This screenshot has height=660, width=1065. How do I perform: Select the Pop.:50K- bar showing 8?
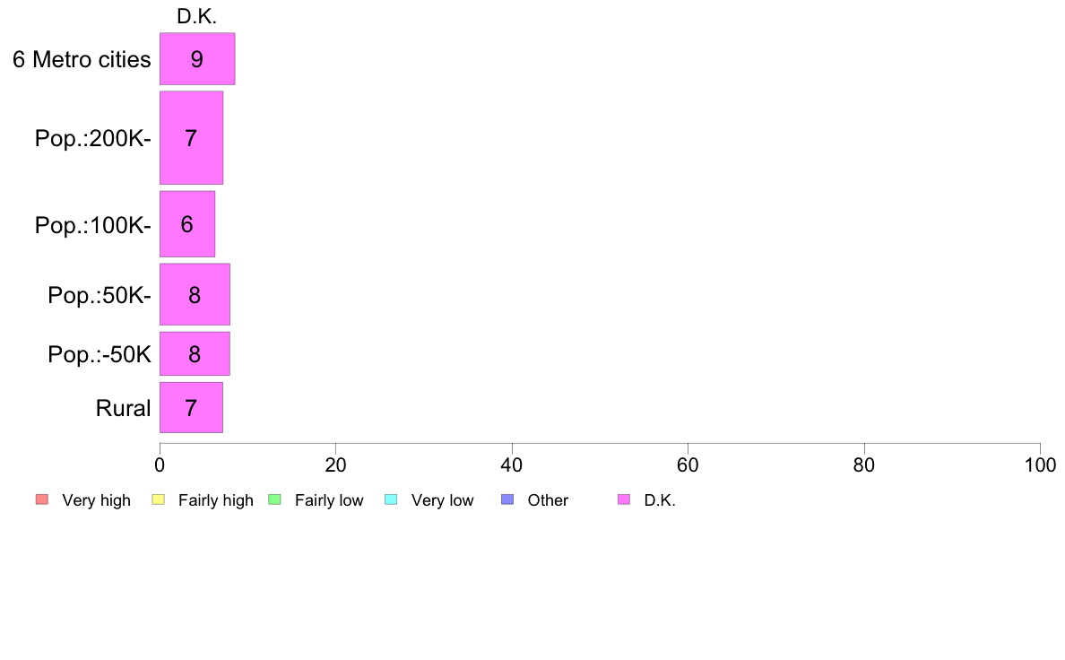195,294
